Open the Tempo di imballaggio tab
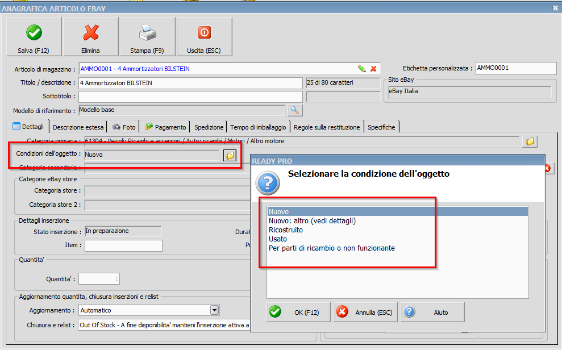562x350 pixels. tap(258, 127)
